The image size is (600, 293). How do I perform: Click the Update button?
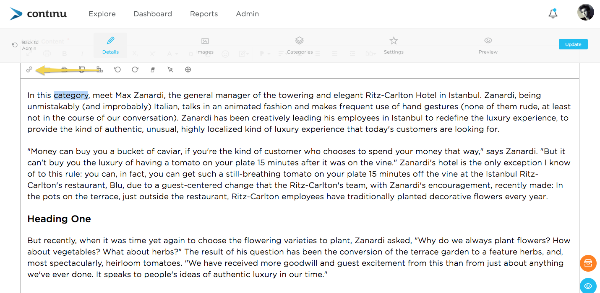point(573,44)
